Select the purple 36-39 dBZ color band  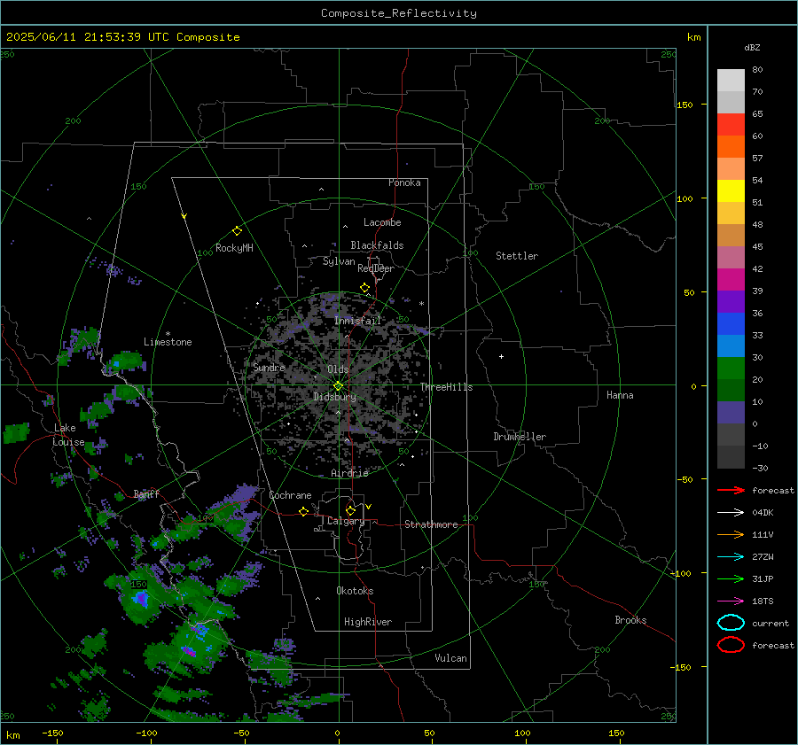click(731, 302)
